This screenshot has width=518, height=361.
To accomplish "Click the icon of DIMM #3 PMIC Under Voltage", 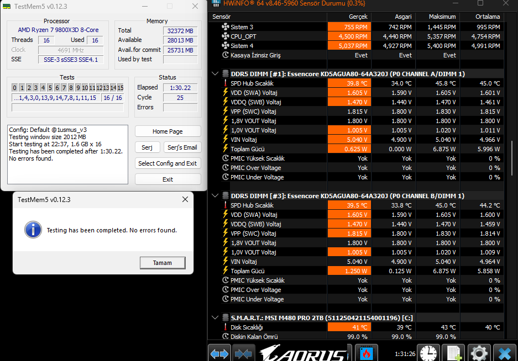I will point(226,299).
